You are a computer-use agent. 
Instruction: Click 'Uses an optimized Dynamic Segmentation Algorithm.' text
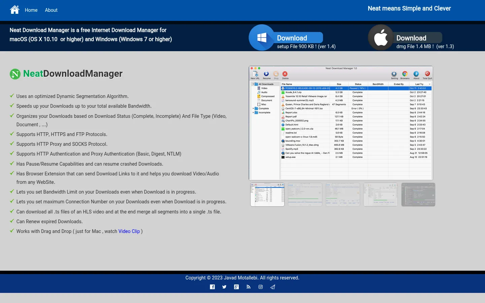[72, 96]
